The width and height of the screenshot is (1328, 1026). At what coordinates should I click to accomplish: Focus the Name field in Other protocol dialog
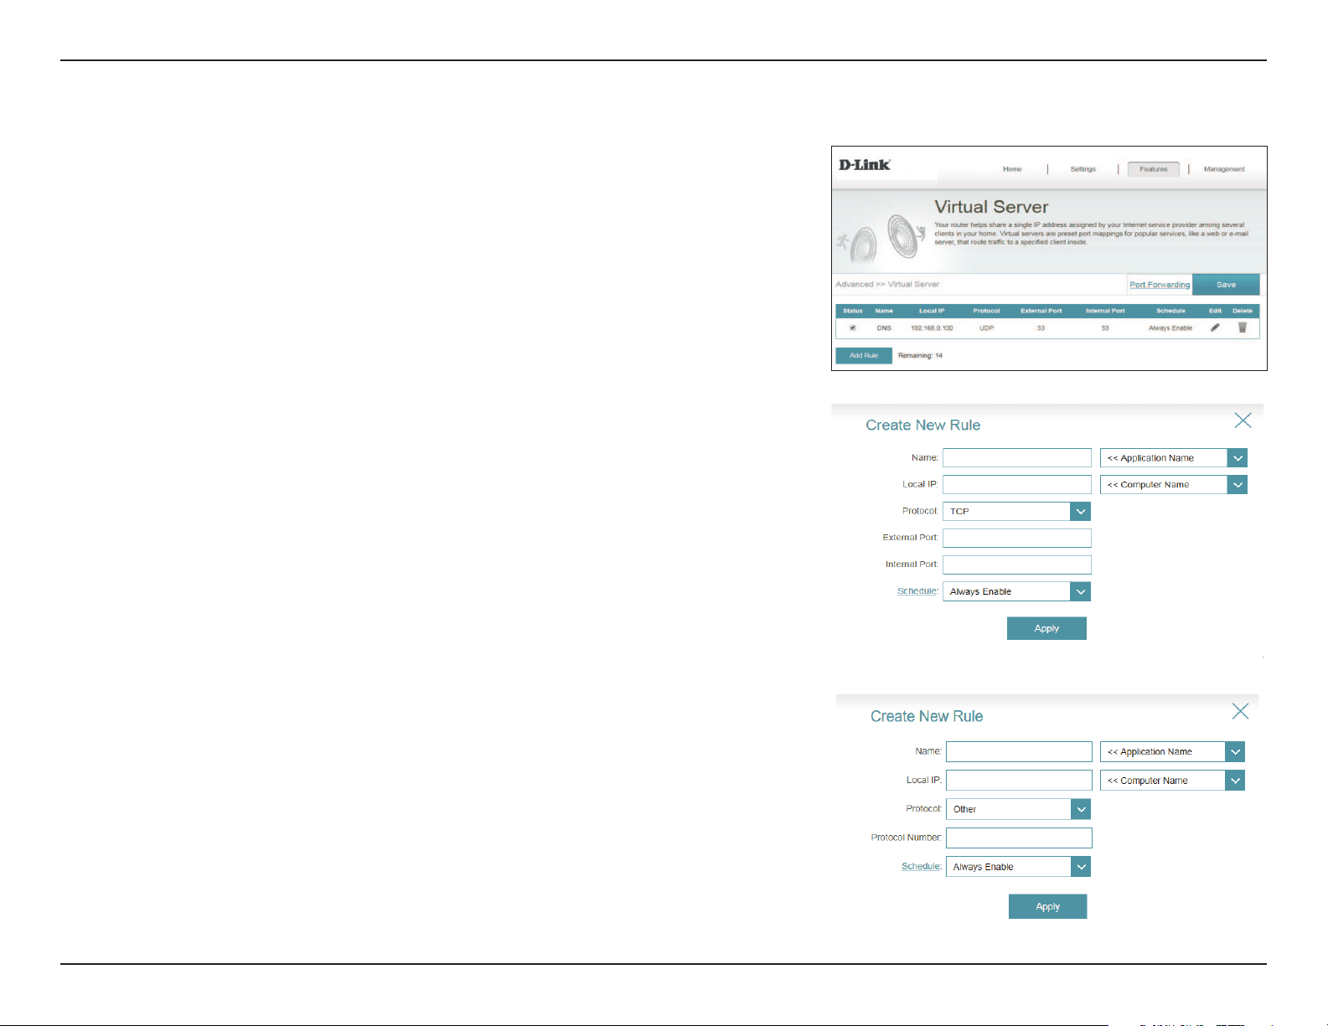coord(1019,751)
